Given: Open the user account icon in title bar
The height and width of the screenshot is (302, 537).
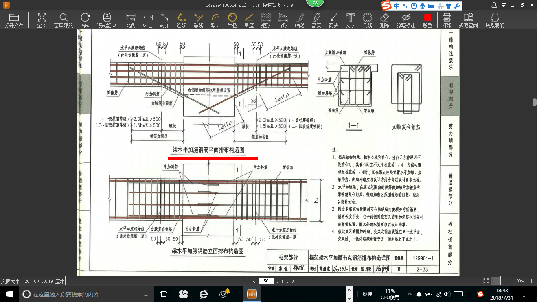Looking at the screenshot, I should 494,5.
